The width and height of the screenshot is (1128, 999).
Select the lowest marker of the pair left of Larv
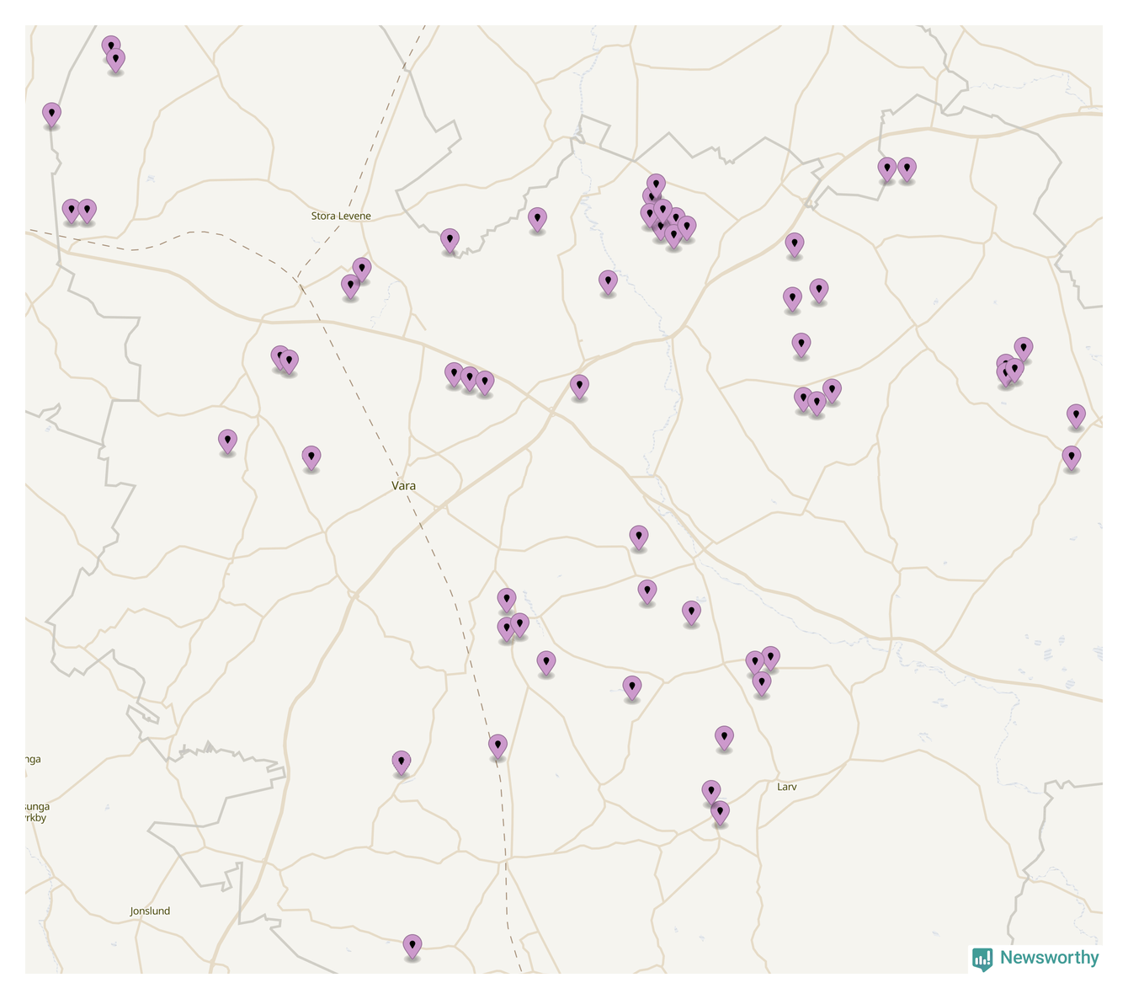pyautogui.click(x=720, y=814)
